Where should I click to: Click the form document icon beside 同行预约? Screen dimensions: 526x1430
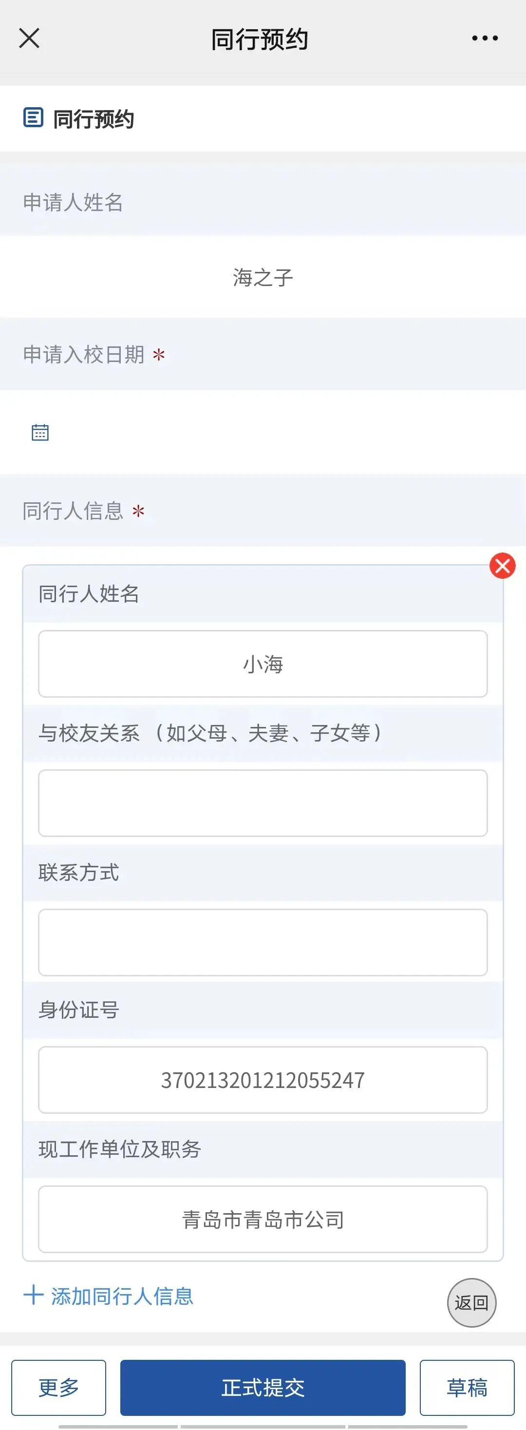click(33, 118)
